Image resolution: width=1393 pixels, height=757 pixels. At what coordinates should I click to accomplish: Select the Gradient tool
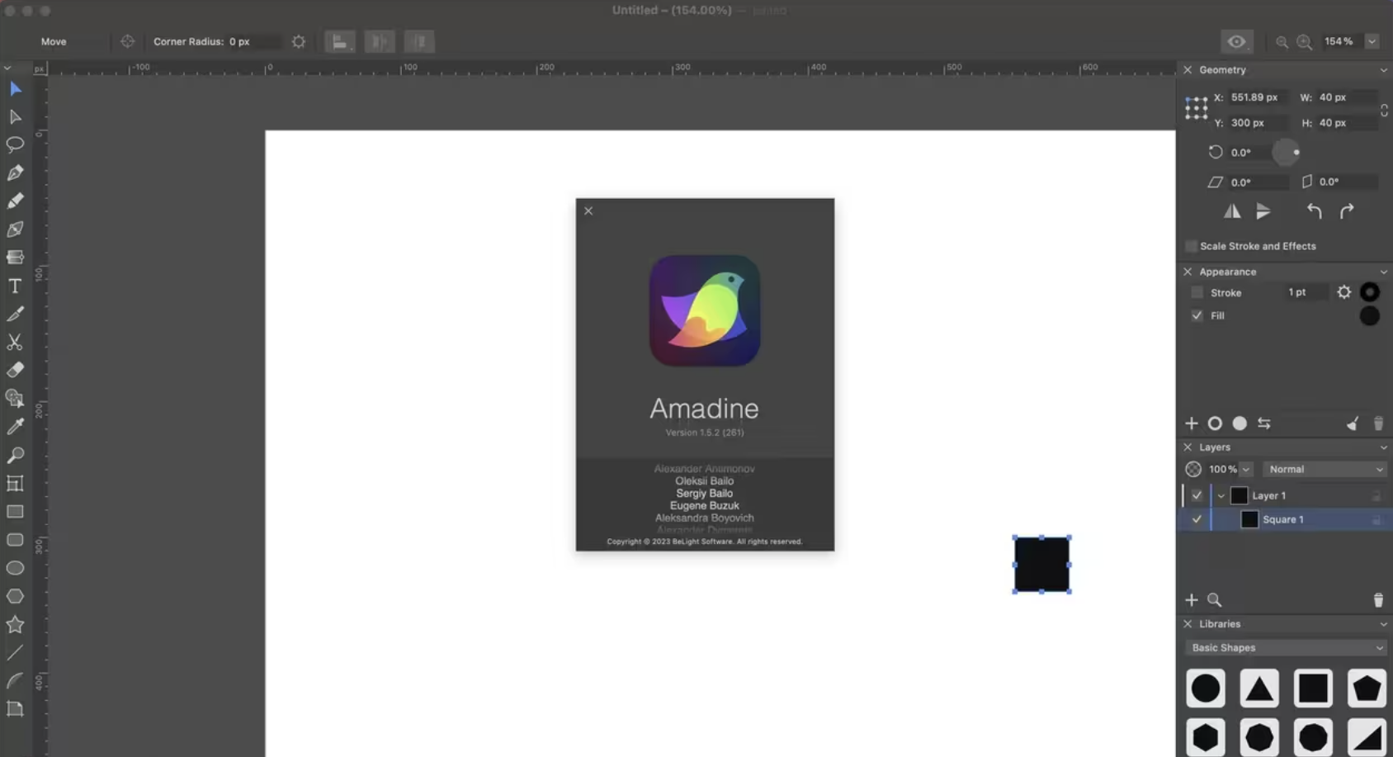click(x=15, y=257)
